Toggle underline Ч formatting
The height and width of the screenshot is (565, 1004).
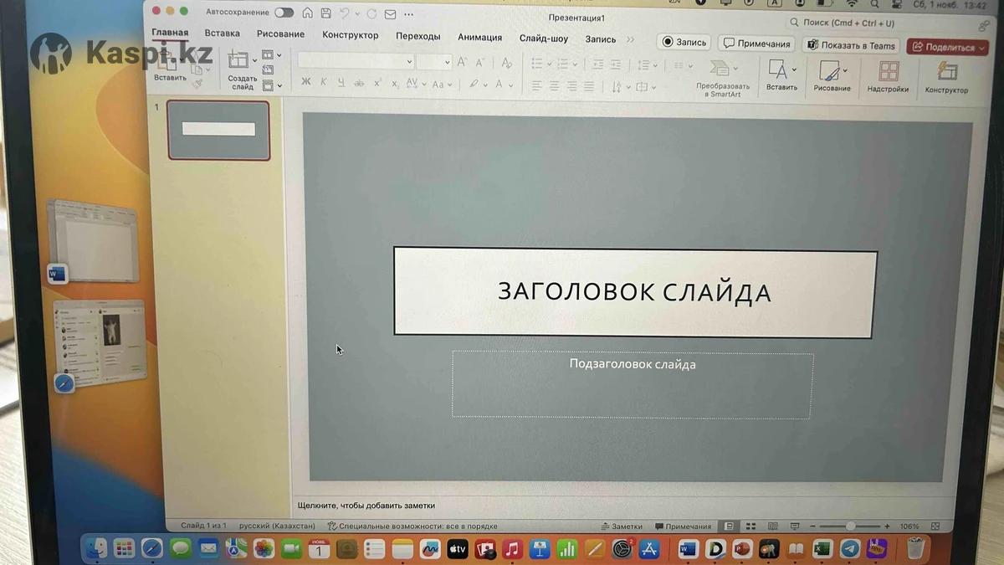point(341,83)
